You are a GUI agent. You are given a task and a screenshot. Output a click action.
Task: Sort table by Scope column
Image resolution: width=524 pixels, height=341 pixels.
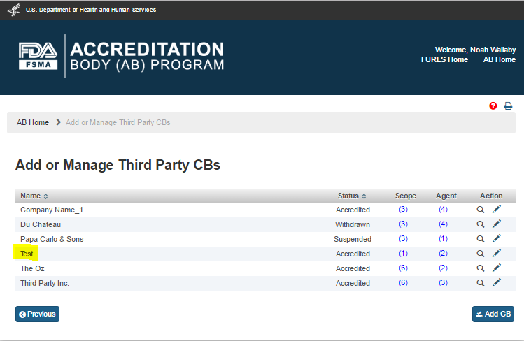[x=405, y=196]
